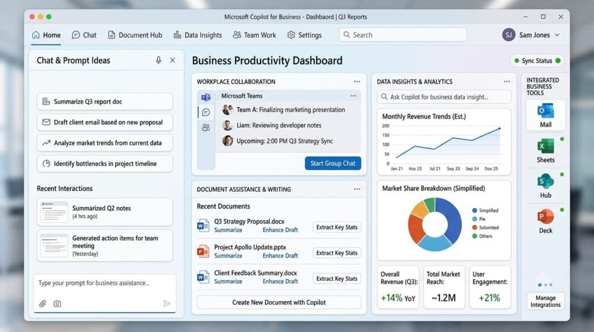
Task: Click the Teams logo icon in sidebar
Action: point(206,98)
